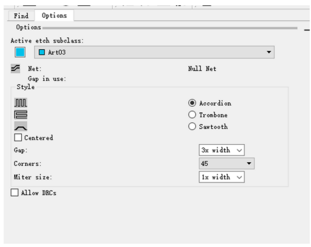
Task: Click the Miter size label
Action: tap(33, 177)
